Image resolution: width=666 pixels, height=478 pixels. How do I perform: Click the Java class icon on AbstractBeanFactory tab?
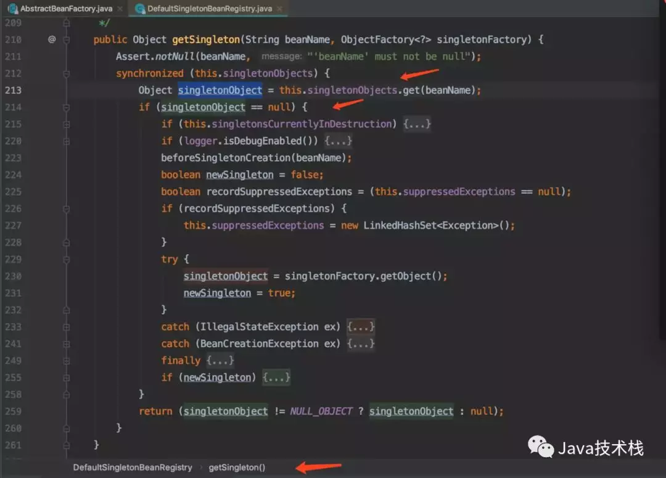13,9
